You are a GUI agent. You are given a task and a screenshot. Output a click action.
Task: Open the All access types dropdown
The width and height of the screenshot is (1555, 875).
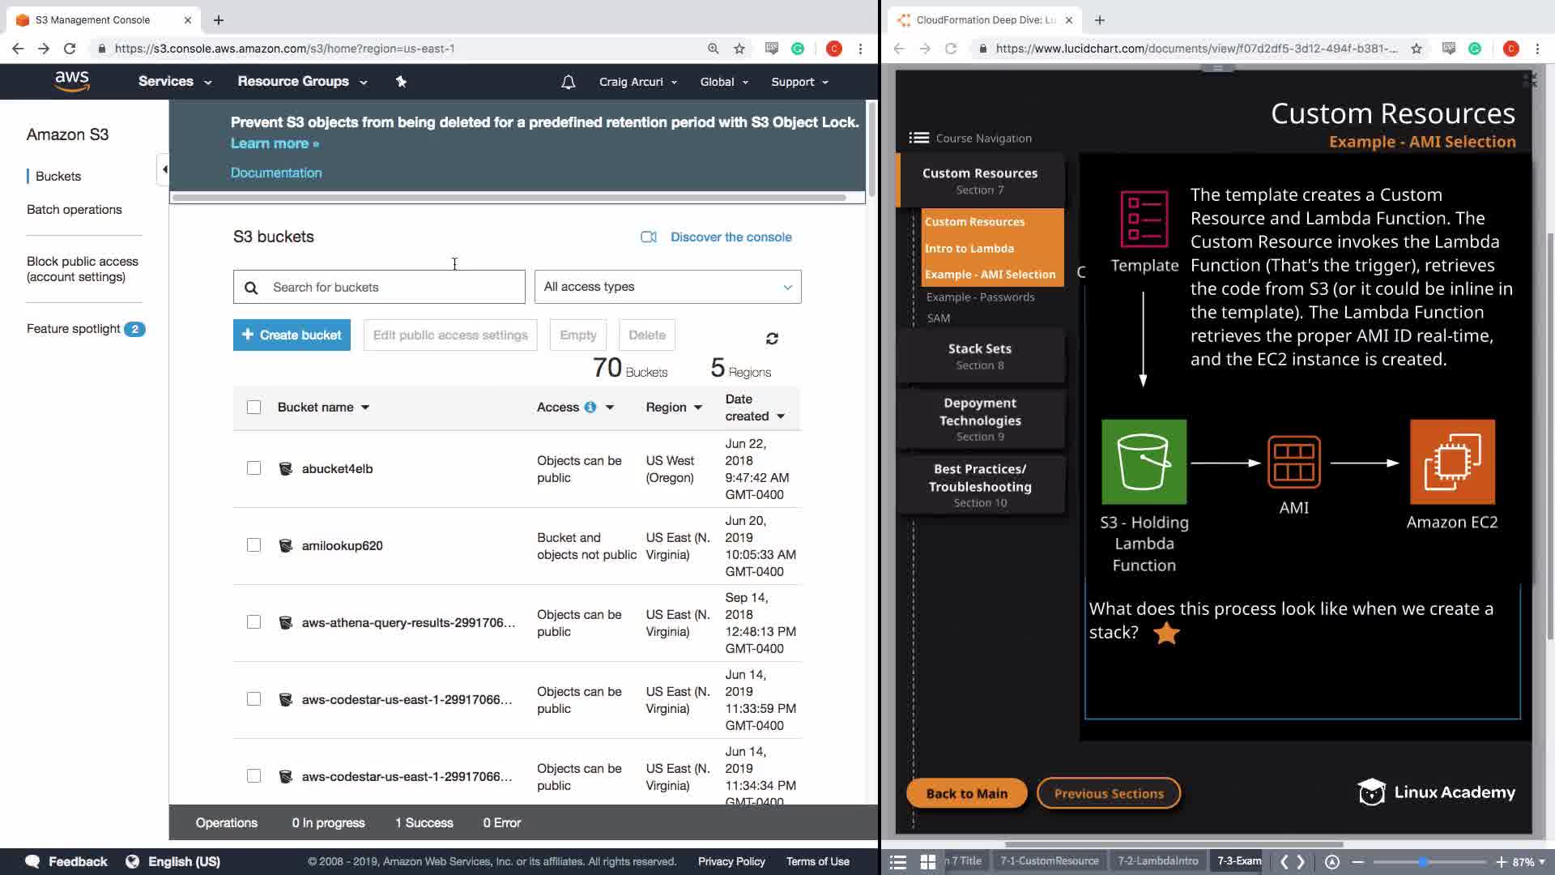[667, 287]
